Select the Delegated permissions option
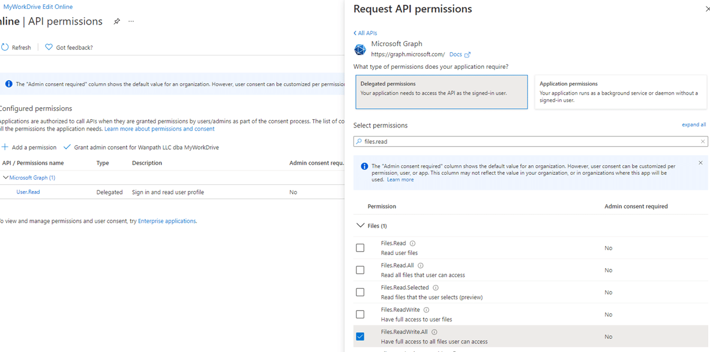Viewport: 710px width, 352px height. click(441, 92)
